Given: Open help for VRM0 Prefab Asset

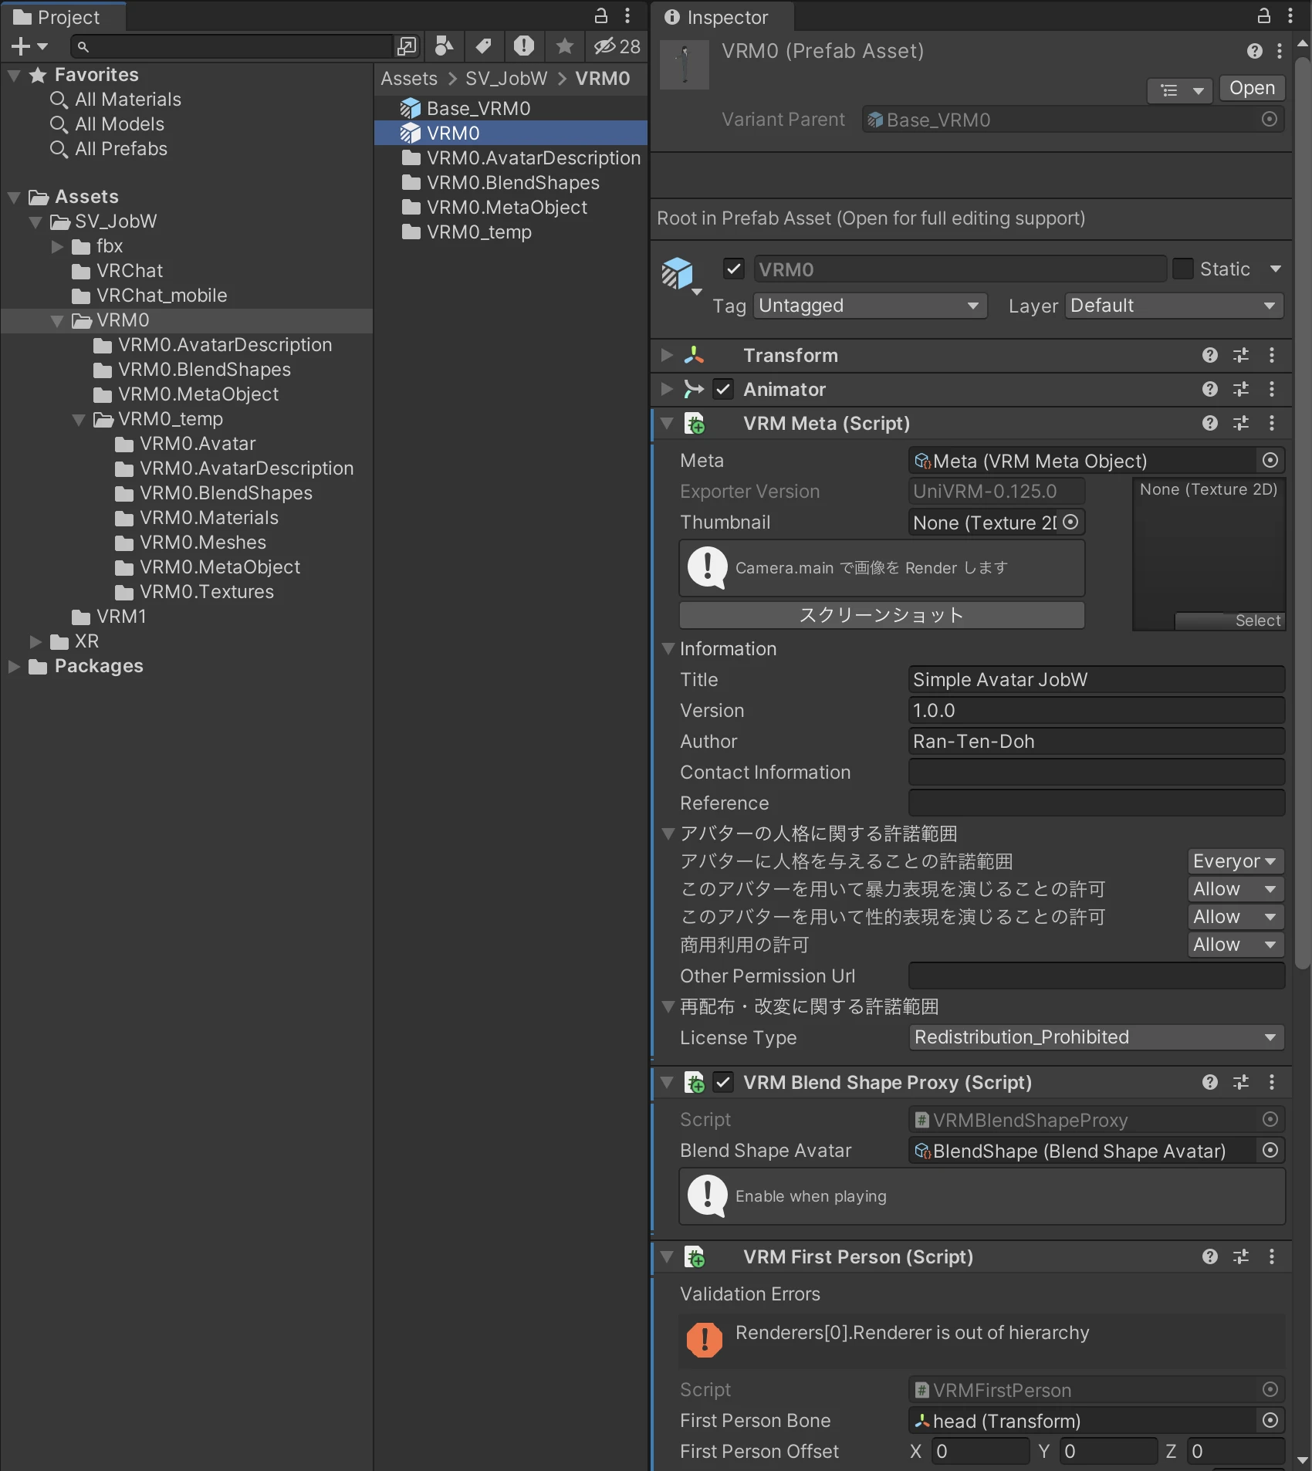Looking at the screenshot, I should point(1255,51).
